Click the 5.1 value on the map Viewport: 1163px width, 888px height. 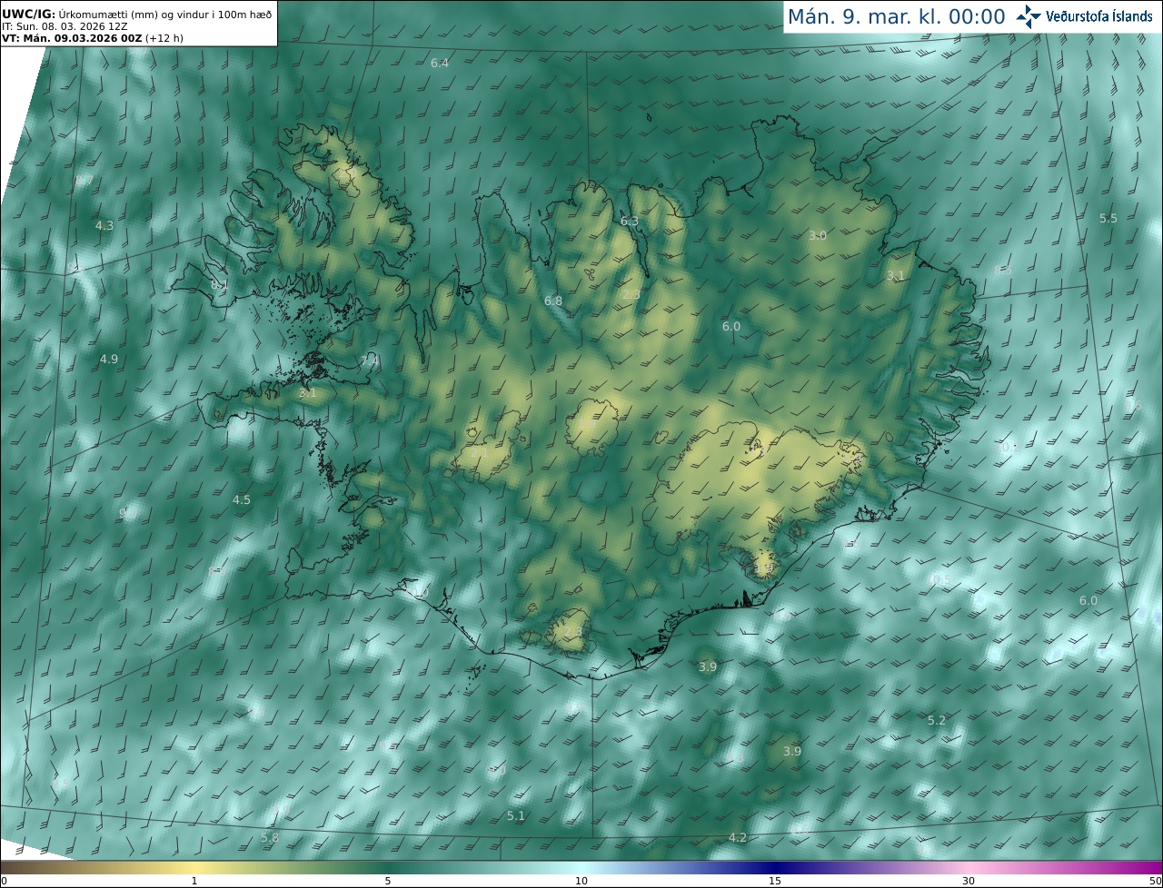tap(515, 815)
